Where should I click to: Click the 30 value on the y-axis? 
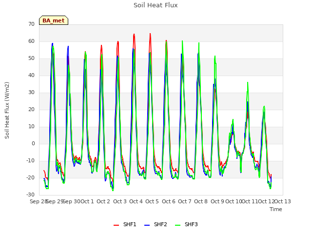(31, 93)
